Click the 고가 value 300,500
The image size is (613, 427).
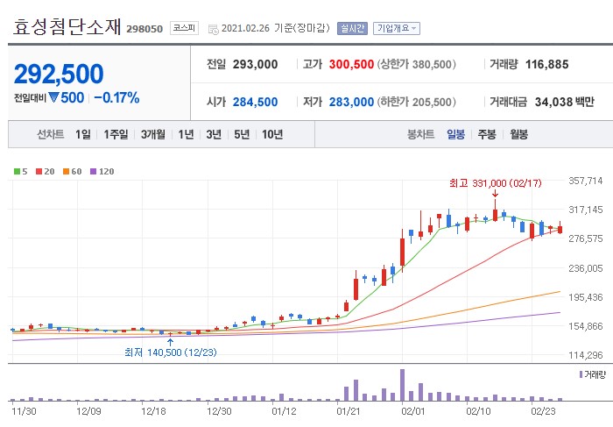[x=351, y=65]
